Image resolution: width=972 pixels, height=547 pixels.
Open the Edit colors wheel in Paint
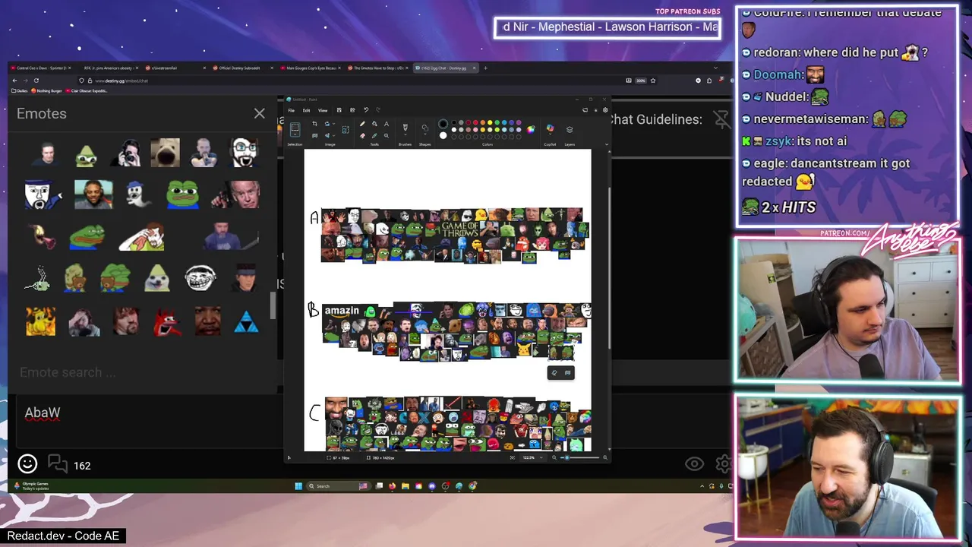531,129
